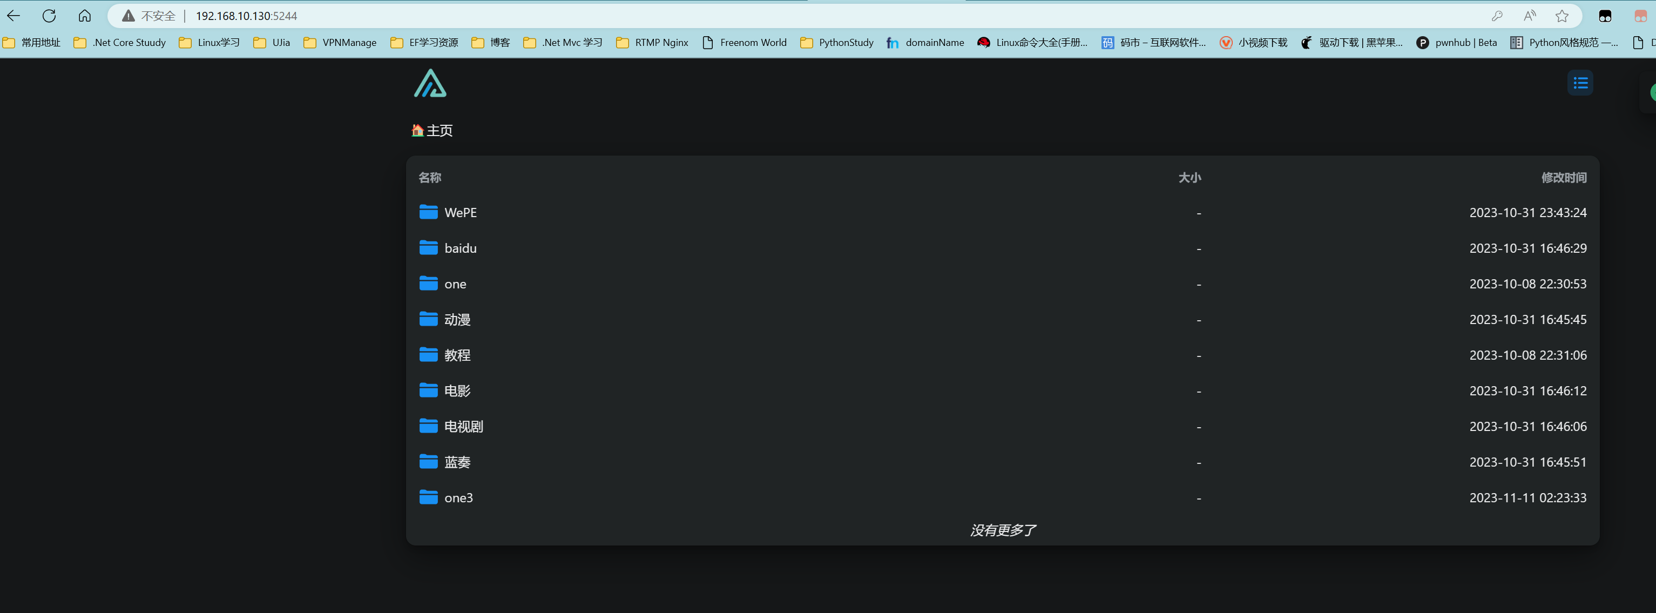This screenshot has width=1656, height=613.
Task: Open the EF学习资源 bookmark folder
Action: (424, 43)
